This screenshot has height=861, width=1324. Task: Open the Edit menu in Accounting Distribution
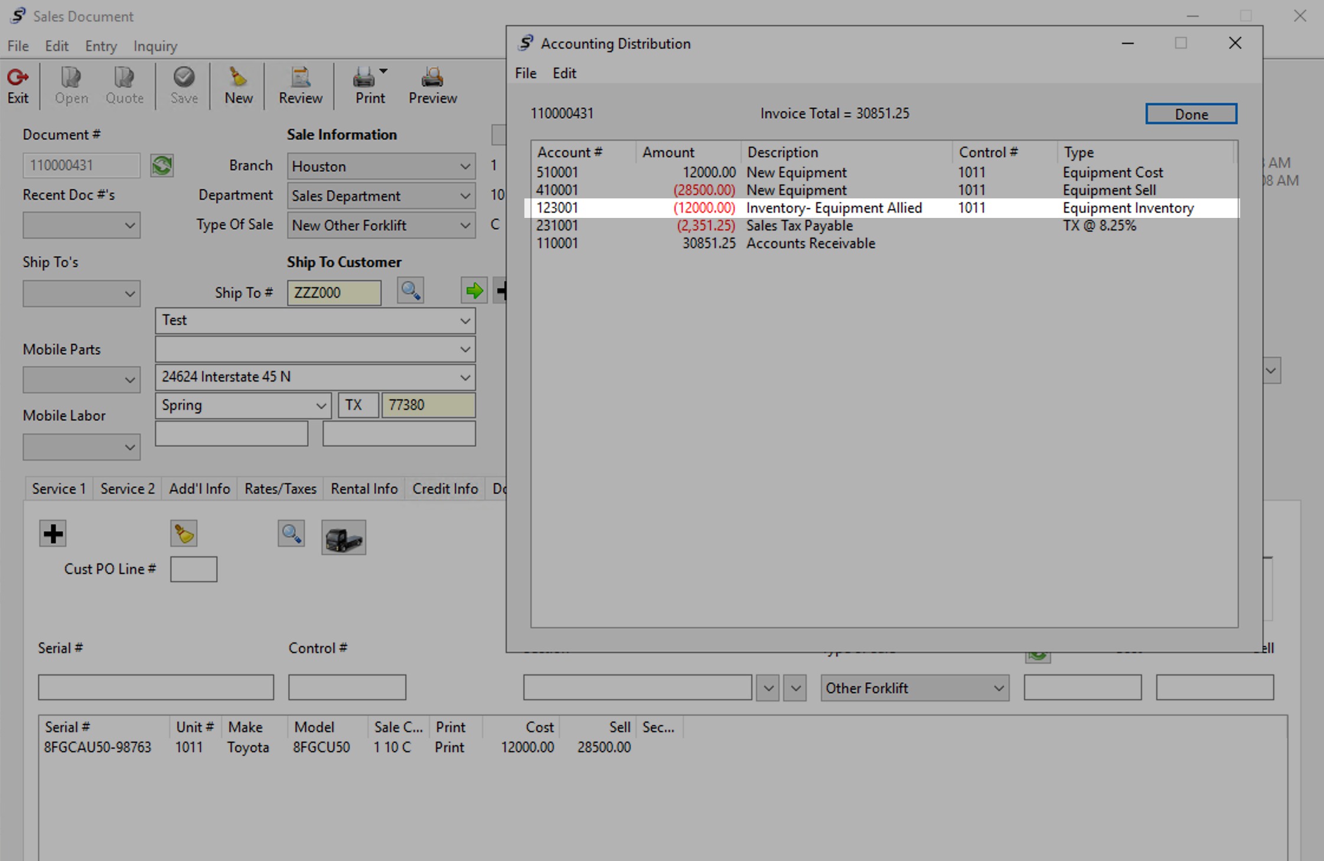click(x=564, y=73)
